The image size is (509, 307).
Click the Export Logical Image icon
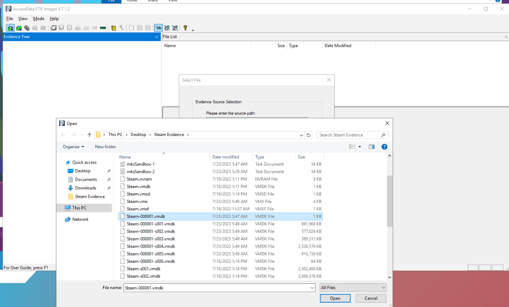[70, 28]
